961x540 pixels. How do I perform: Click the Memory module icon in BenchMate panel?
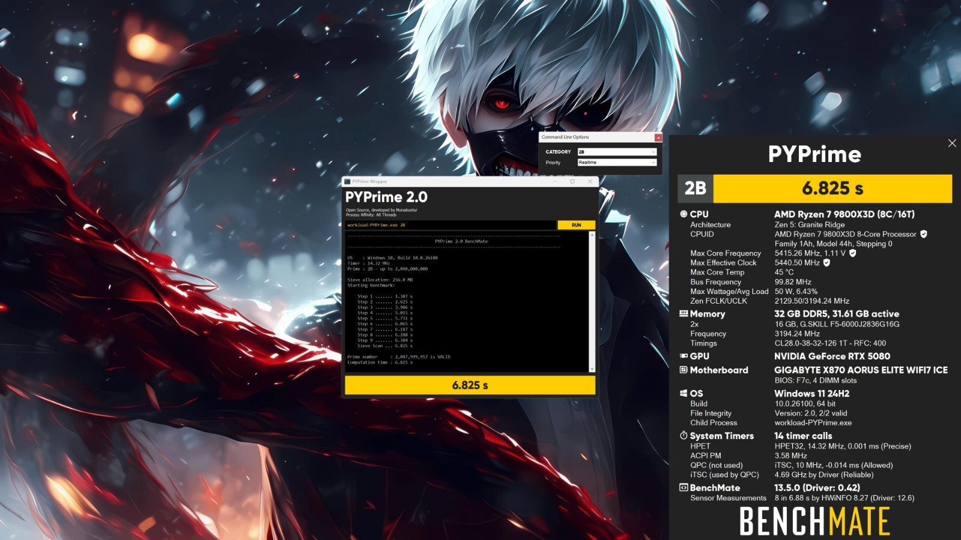pos(684,314)
